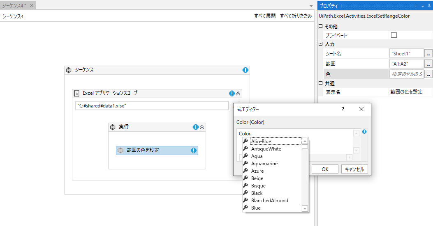Open the プロパティ panel options dropdown arrow
Image resolution: width=433 pixels, height=226 pixels.
pyautogui.click(x=422, y=6)
